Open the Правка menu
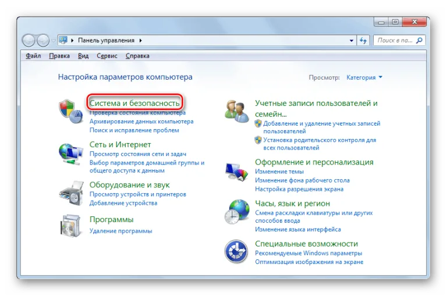The image size is (447, 296). tap(59, 56)
